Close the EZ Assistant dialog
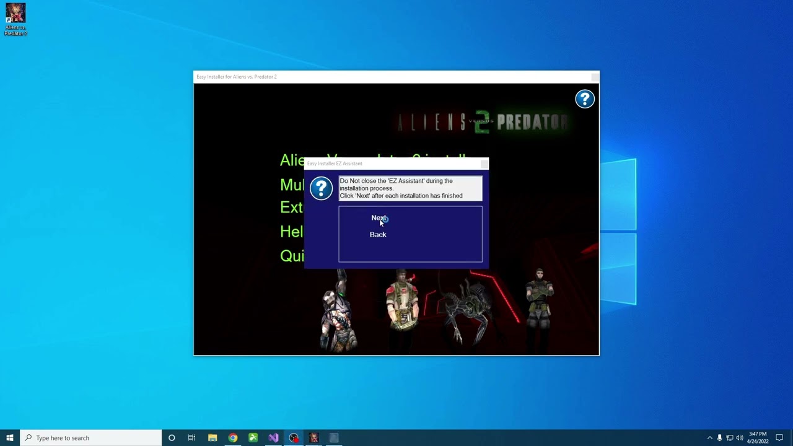The height and width of the screenshot is (446, 793). pos(484,164)
